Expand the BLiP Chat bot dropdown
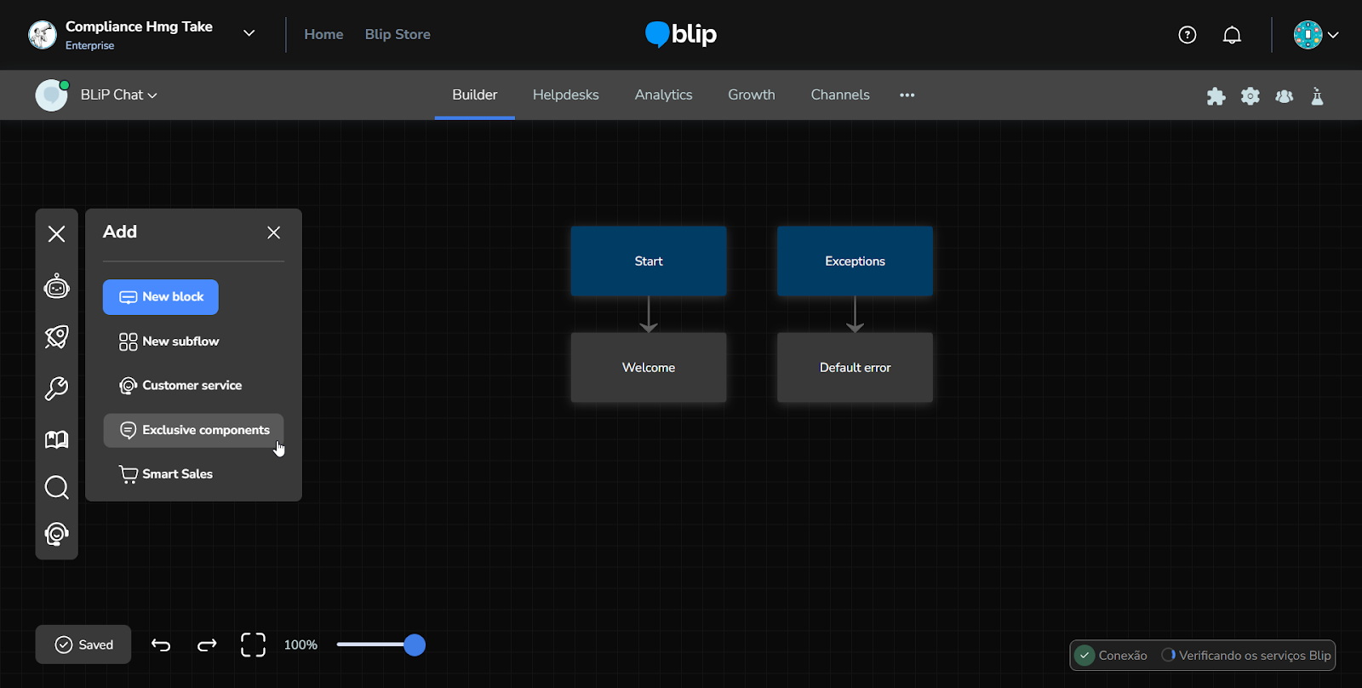The width and height of the screenshot is (1362, 688). point(118,95)
